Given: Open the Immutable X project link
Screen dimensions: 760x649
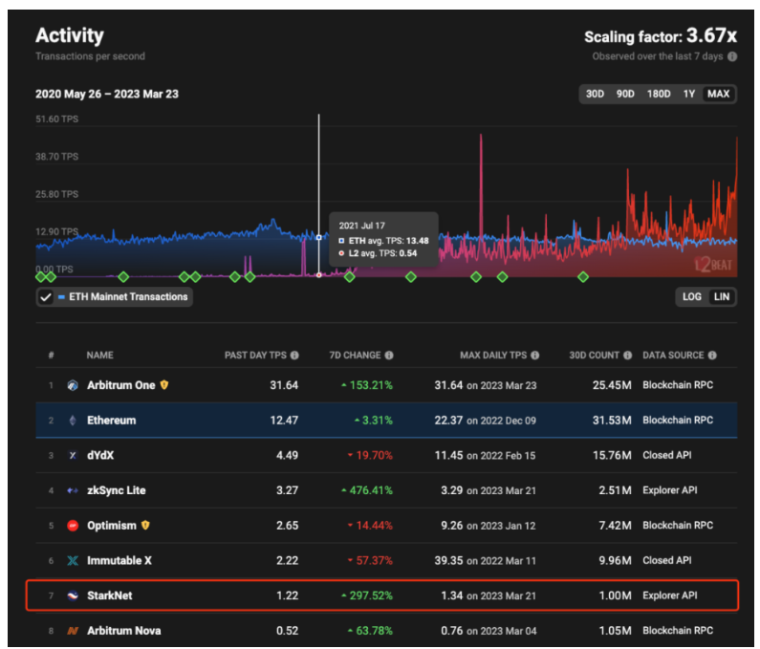Looking at the screenshot, I should pos(119,561).
